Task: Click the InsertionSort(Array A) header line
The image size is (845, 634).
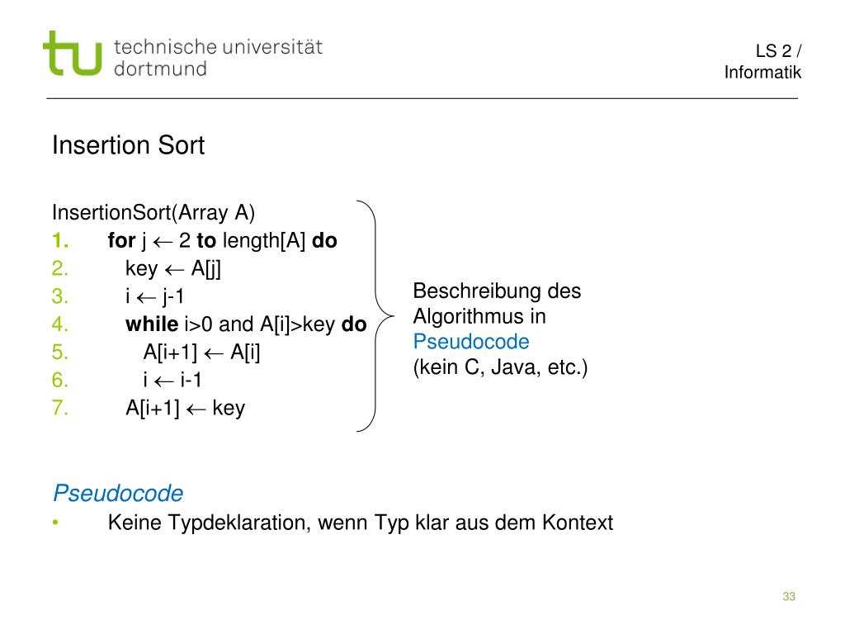Action: [x=153, y=212]
